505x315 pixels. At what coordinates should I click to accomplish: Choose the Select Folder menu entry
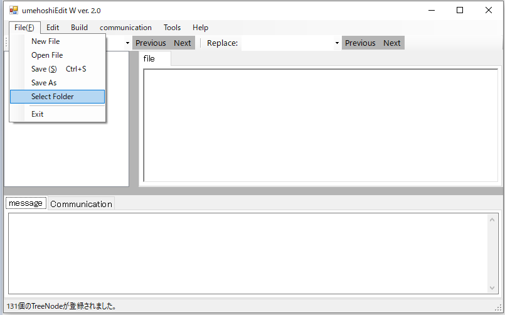53,97
